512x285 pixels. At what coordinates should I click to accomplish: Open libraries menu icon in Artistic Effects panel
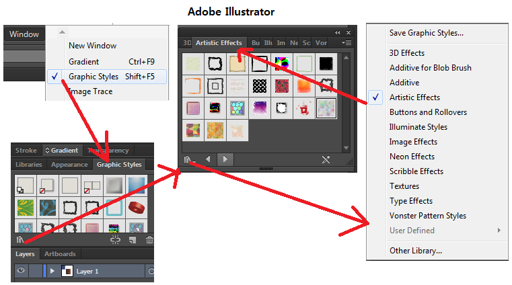click(x=188, y=159)
